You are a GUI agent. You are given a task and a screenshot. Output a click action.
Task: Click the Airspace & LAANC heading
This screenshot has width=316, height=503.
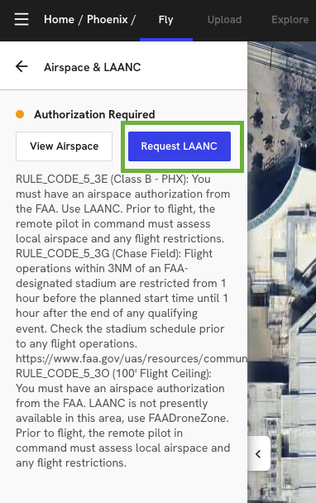click(x=93, y=67)
